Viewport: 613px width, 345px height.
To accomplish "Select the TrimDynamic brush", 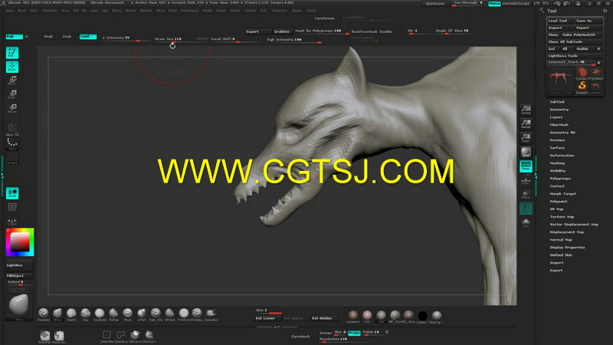I will 183,314.
